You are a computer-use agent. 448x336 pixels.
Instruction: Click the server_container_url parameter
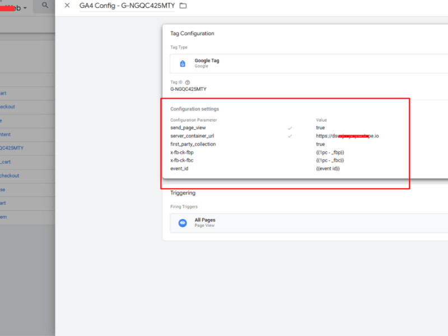coord(192,136)
